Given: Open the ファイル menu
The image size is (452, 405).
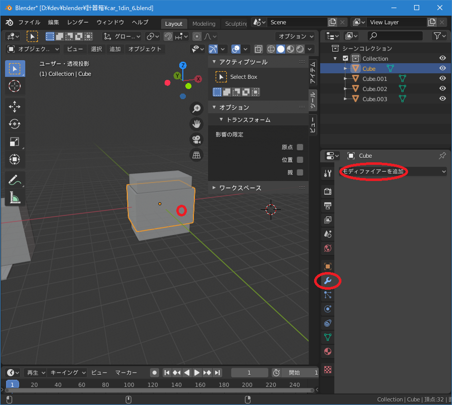Looking at the screenshot, I should (x=29, y=22).
